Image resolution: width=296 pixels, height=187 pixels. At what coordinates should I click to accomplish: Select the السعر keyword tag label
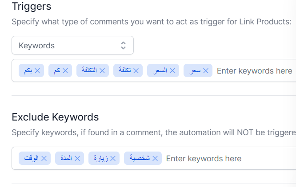pyautogui.click(x=160, y=70)
